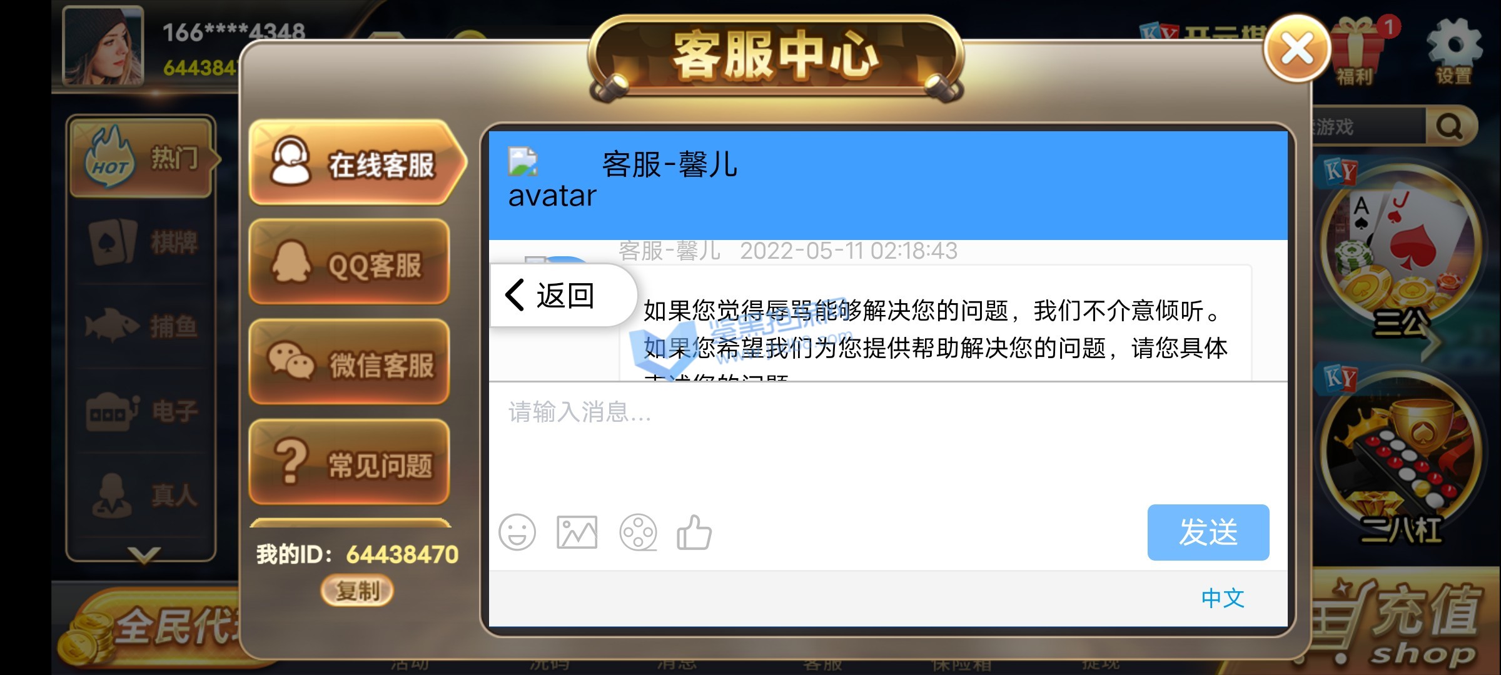Select QQ客服 option
1501x675 pixels.
click(x=349, y=264)
